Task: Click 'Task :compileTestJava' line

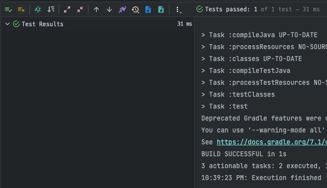Action: click(245, 70)
